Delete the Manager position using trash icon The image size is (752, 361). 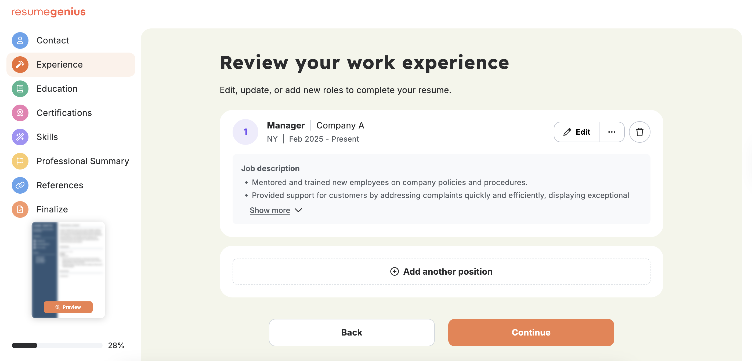coord(639,132)
